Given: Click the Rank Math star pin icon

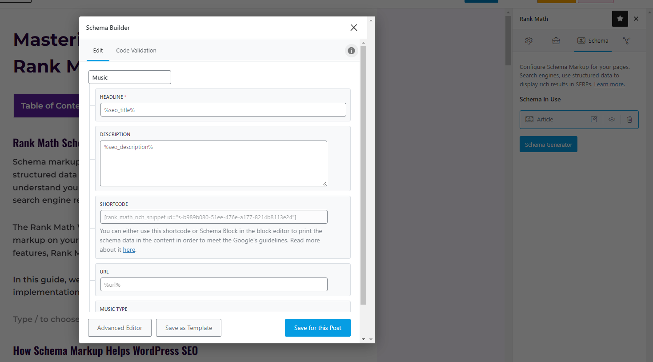Looking at the screenshot, I should [620, 19].
